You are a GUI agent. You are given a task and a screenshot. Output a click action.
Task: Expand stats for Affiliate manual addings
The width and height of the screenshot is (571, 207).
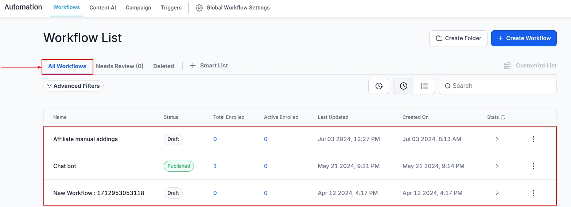click(497, 139)
